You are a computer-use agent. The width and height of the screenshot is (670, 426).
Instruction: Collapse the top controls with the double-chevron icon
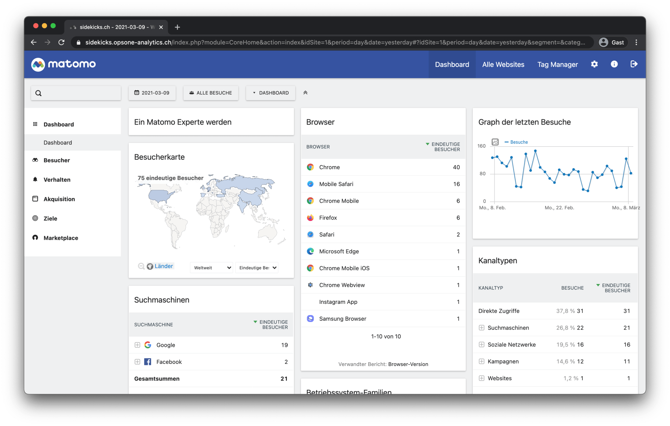coord(305,93)
